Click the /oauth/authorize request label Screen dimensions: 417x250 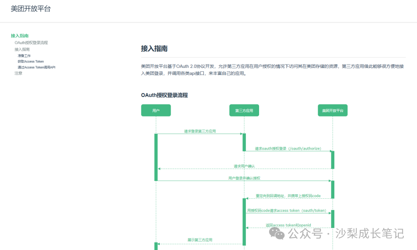(287, 148)
